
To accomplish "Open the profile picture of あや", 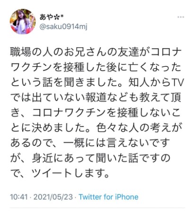I will 23,22.
